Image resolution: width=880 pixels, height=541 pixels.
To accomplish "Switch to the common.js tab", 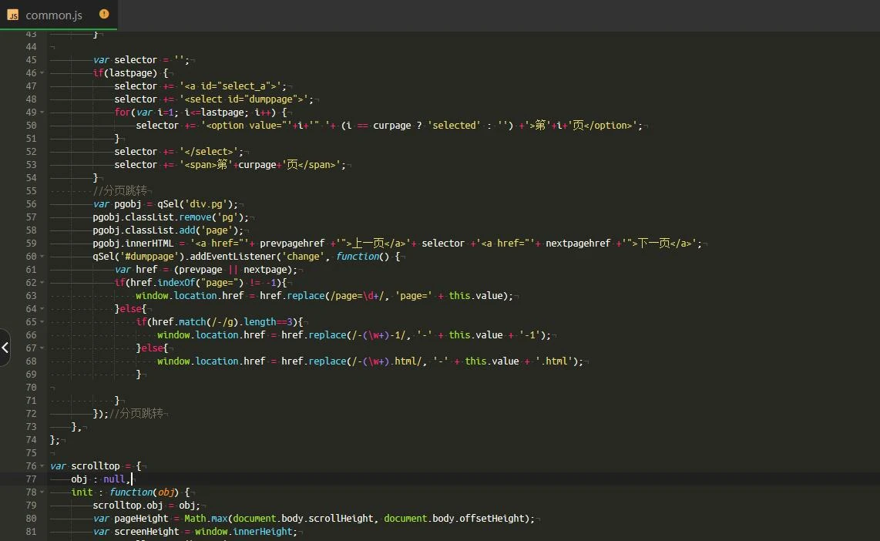I will tap(59, 15).
